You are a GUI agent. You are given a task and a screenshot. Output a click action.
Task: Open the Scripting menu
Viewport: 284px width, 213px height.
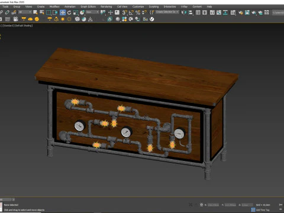[x=154, y=7]
